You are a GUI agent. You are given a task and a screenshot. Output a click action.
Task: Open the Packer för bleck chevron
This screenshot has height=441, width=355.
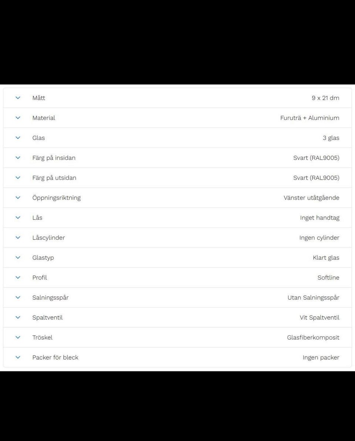point(18,358)
